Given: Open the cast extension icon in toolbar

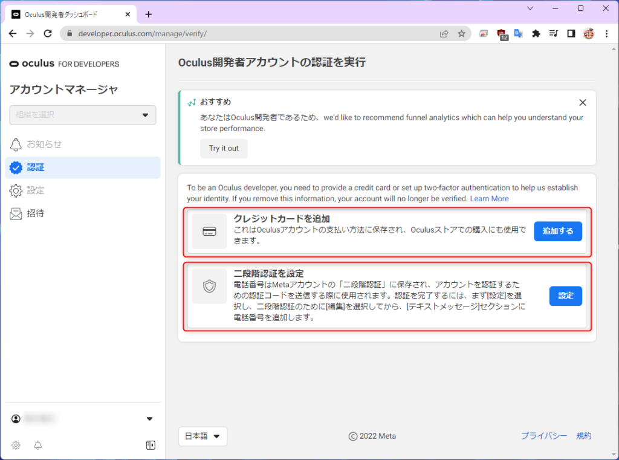Looking at the screenshot, I should [x=484, y=34].
